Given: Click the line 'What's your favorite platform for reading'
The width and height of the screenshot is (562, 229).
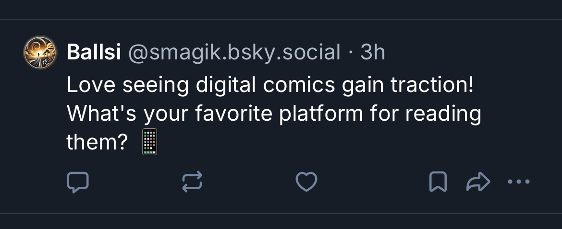Looking at the screenshot, I should click(274, 114).
